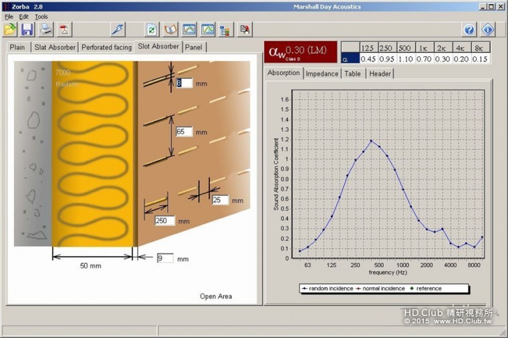508x338 pixels.
Task: Print using the printer toolbar icon
Action: click(x=45, y=29)
